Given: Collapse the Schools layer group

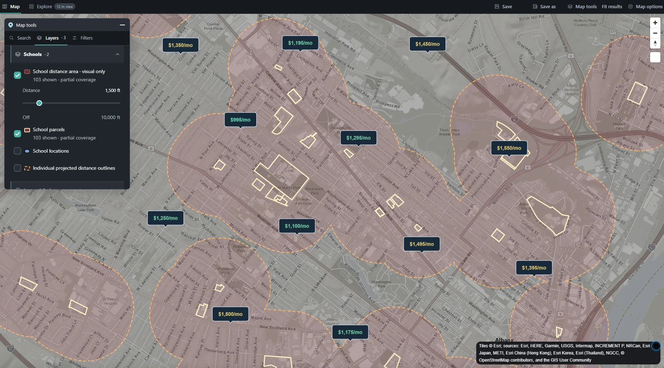Looking at the screenshot, I should coord(117,54).
